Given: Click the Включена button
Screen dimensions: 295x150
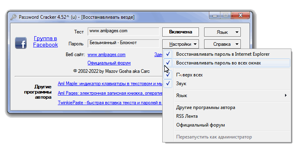Looking at the screenshot, I should pos(181,32).
